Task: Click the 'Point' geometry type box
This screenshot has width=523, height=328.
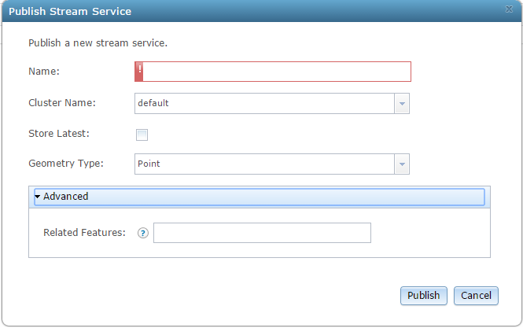Action: [264, 164]
